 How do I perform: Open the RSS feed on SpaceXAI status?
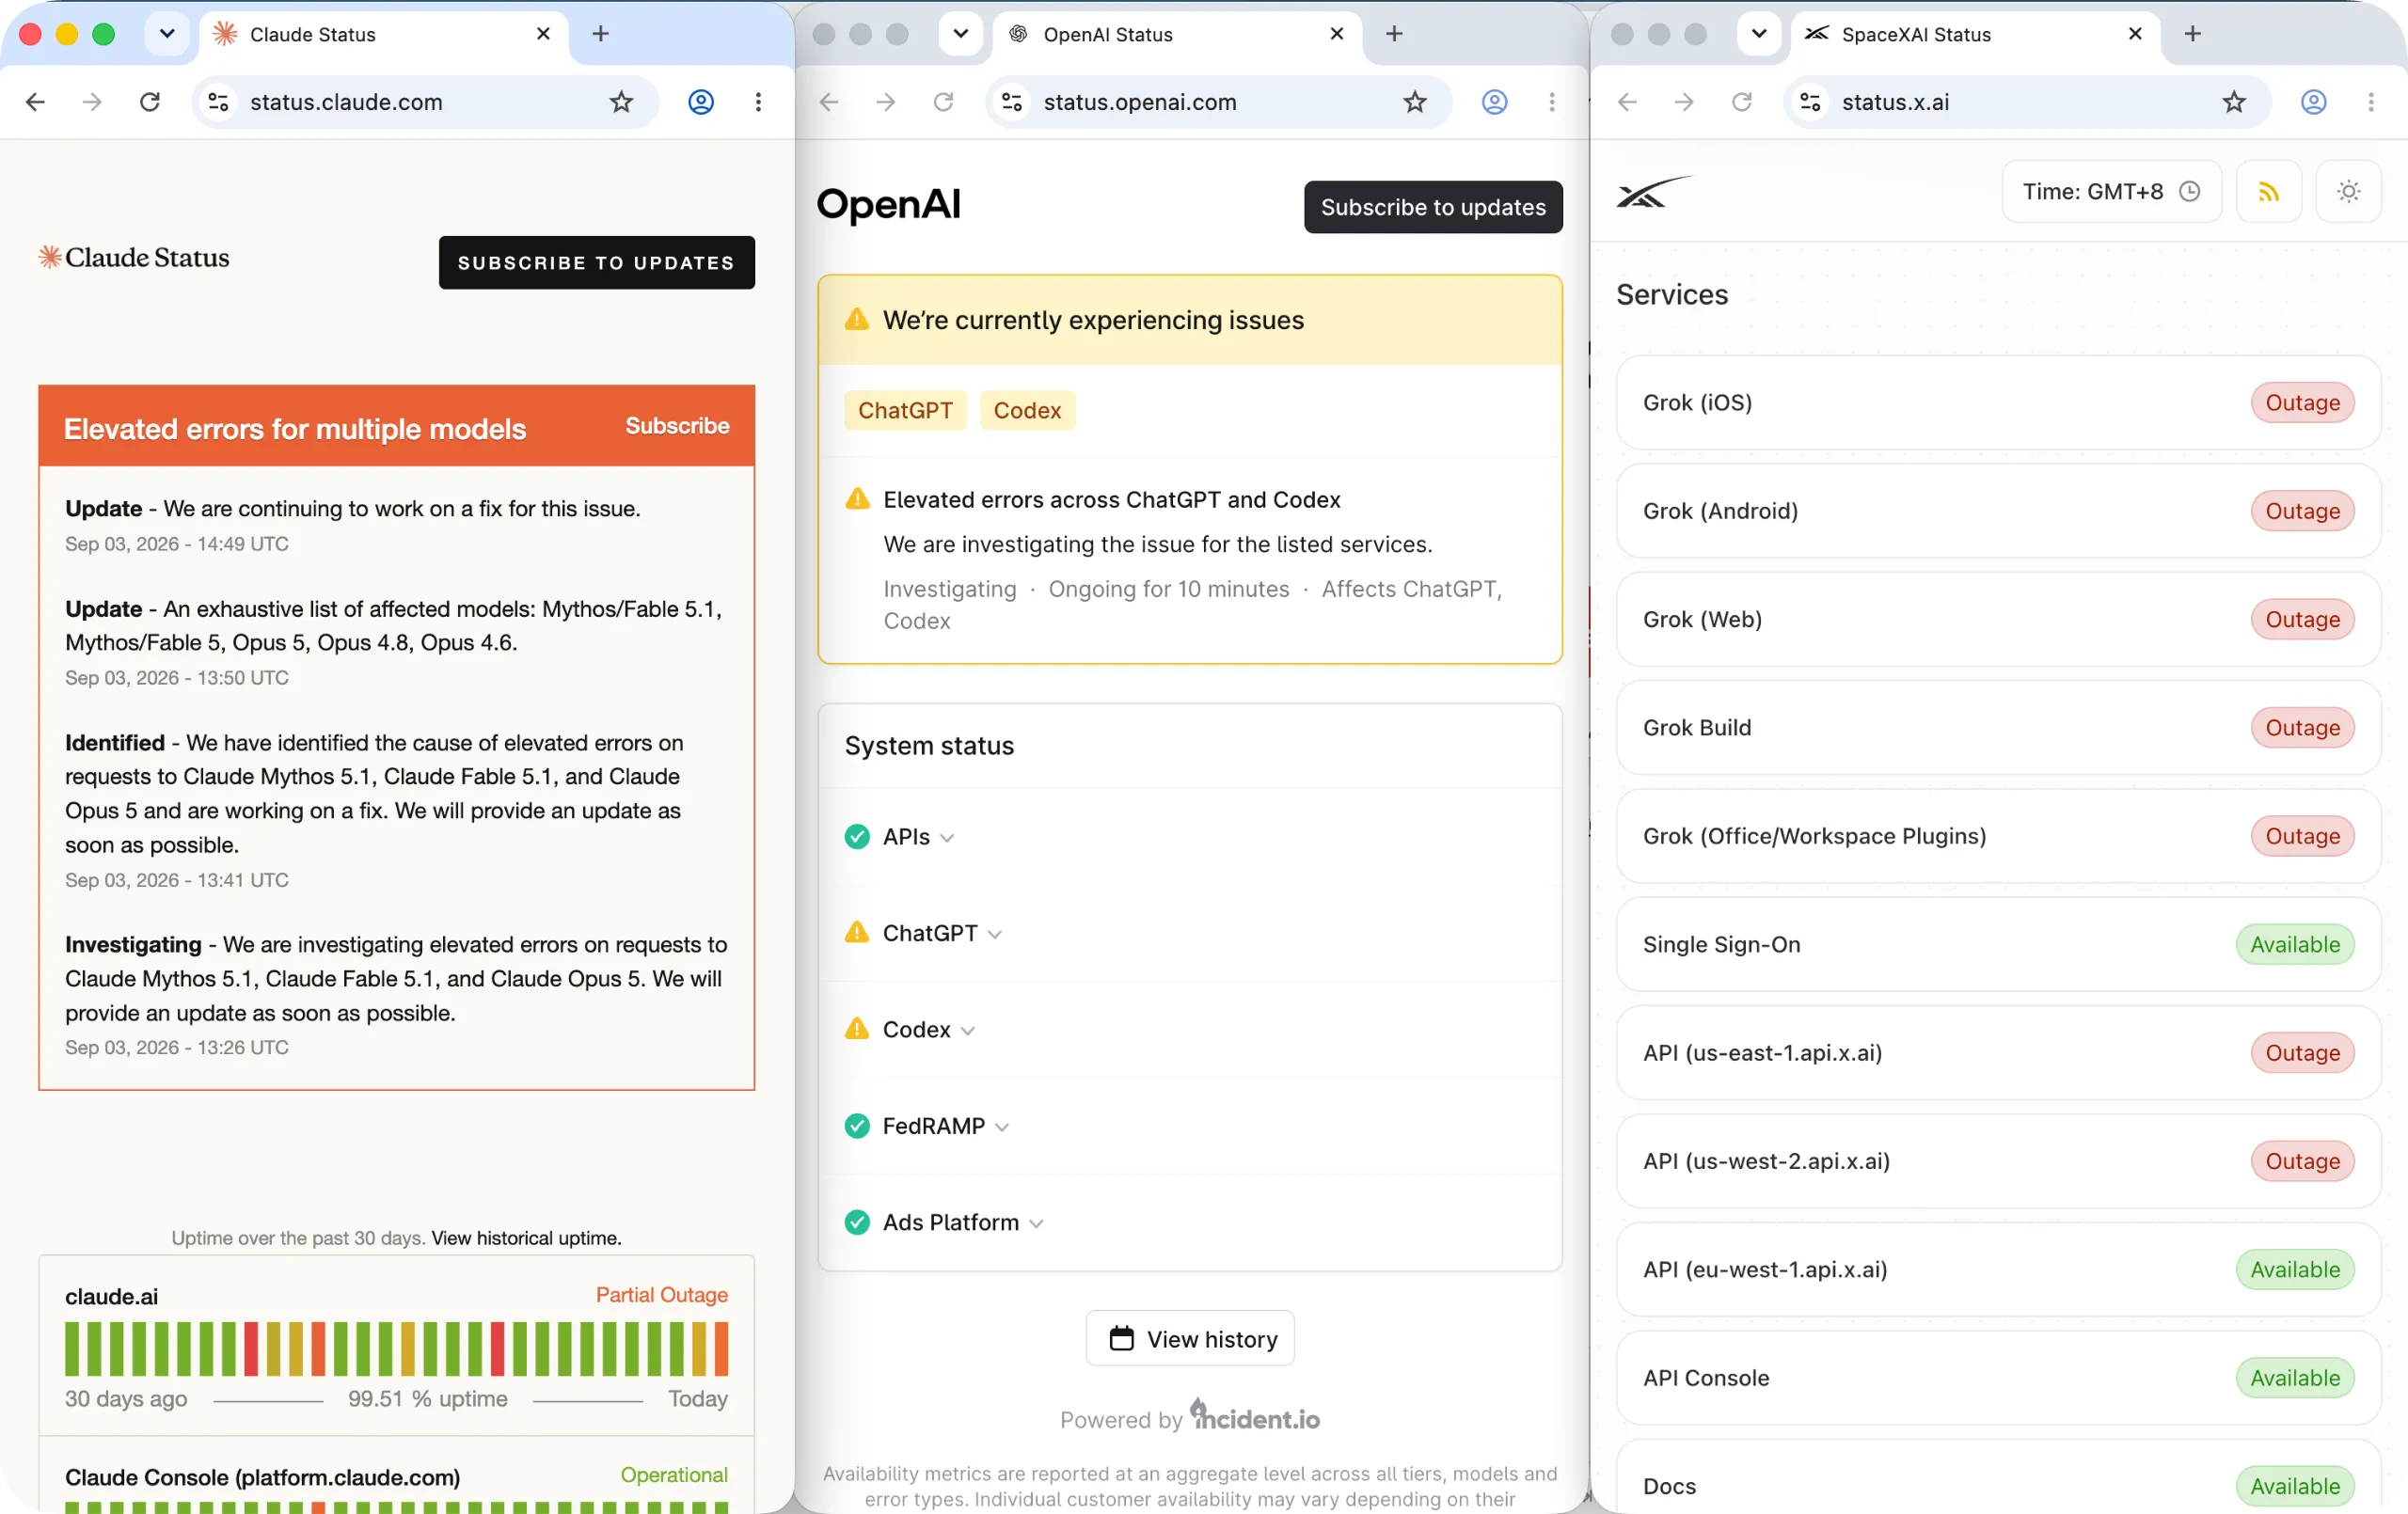pos(2268,191)
